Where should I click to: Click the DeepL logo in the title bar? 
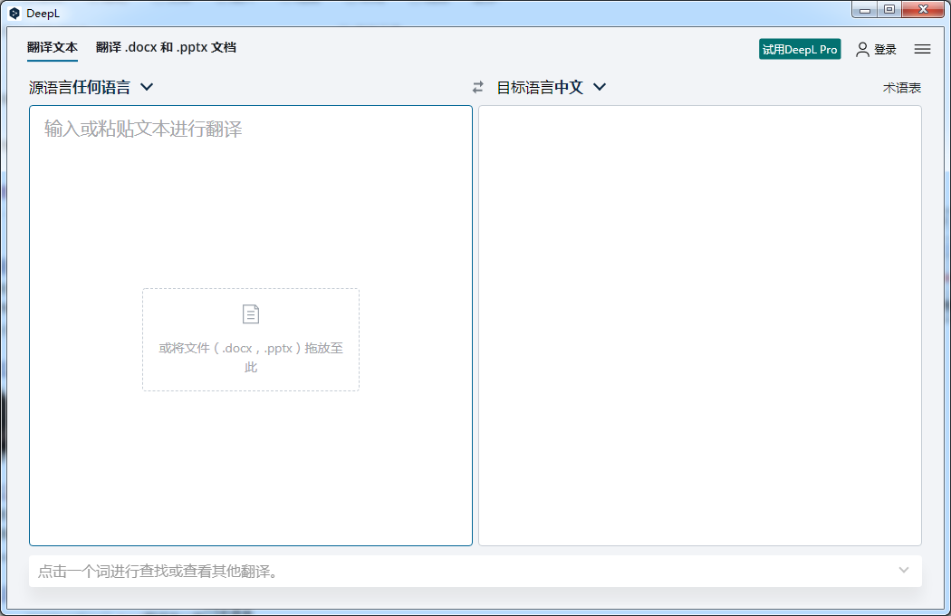[13, 13]
